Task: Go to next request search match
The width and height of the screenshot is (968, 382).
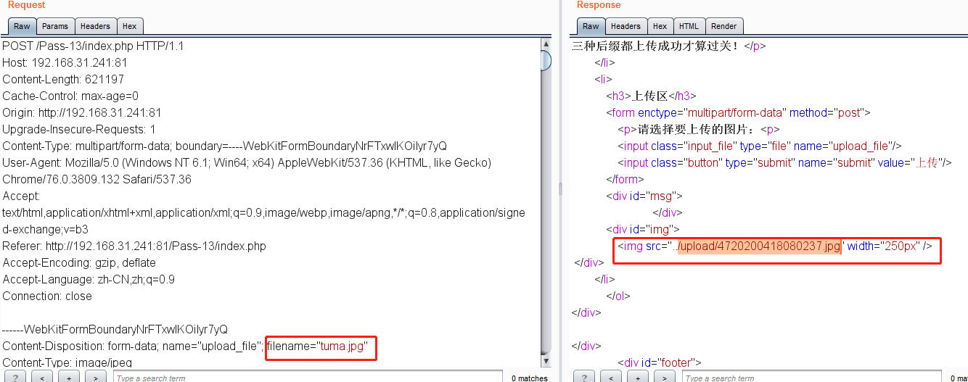Action: (95, 377)
